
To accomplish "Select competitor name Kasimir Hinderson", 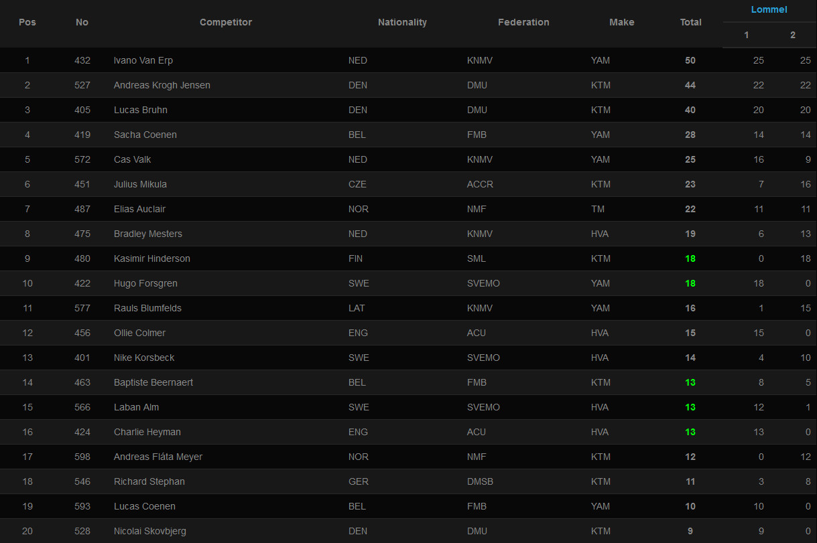I will coord(152,258).
